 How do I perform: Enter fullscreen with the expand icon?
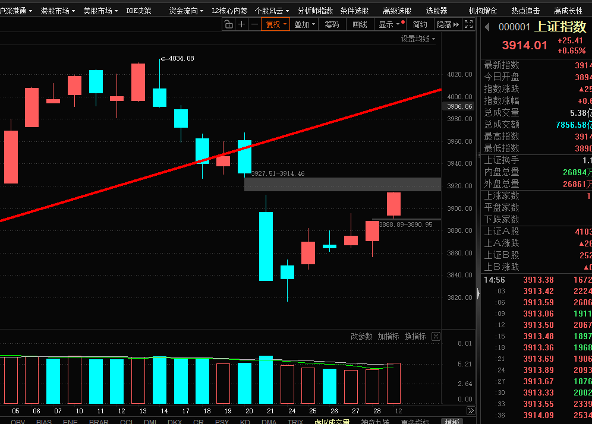(469, 24)
